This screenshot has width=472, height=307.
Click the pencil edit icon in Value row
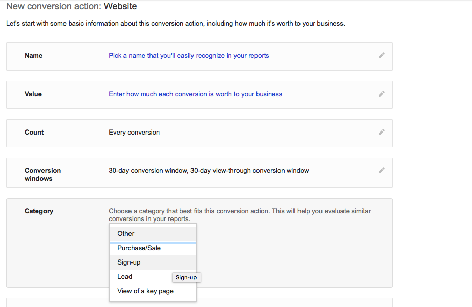pos(382,94)
